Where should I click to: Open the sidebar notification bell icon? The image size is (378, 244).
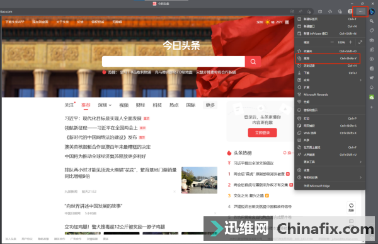372,88
